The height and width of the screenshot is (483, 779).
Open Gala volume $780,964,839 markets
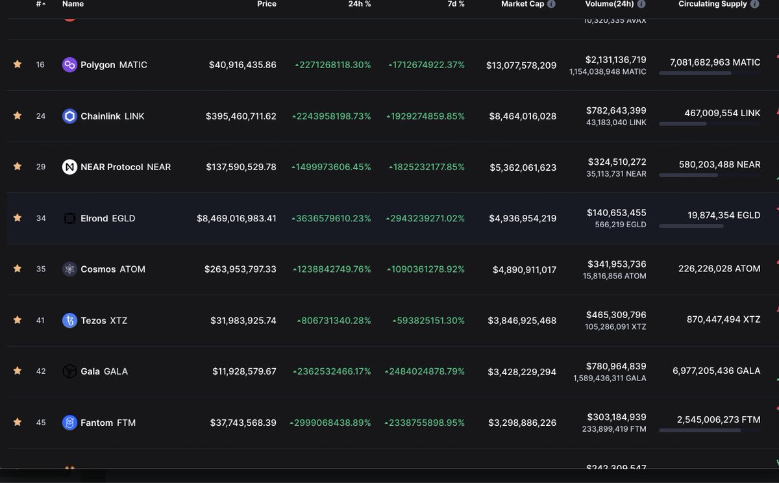(x=616, y=366)
